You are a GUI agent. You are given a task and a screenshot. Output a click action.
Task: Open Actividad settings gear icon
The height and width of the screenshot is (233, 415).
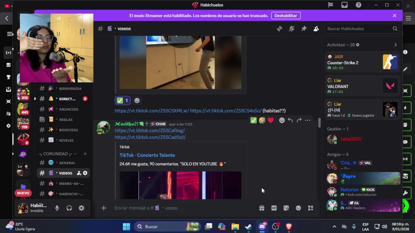click(x=358, y=45)
